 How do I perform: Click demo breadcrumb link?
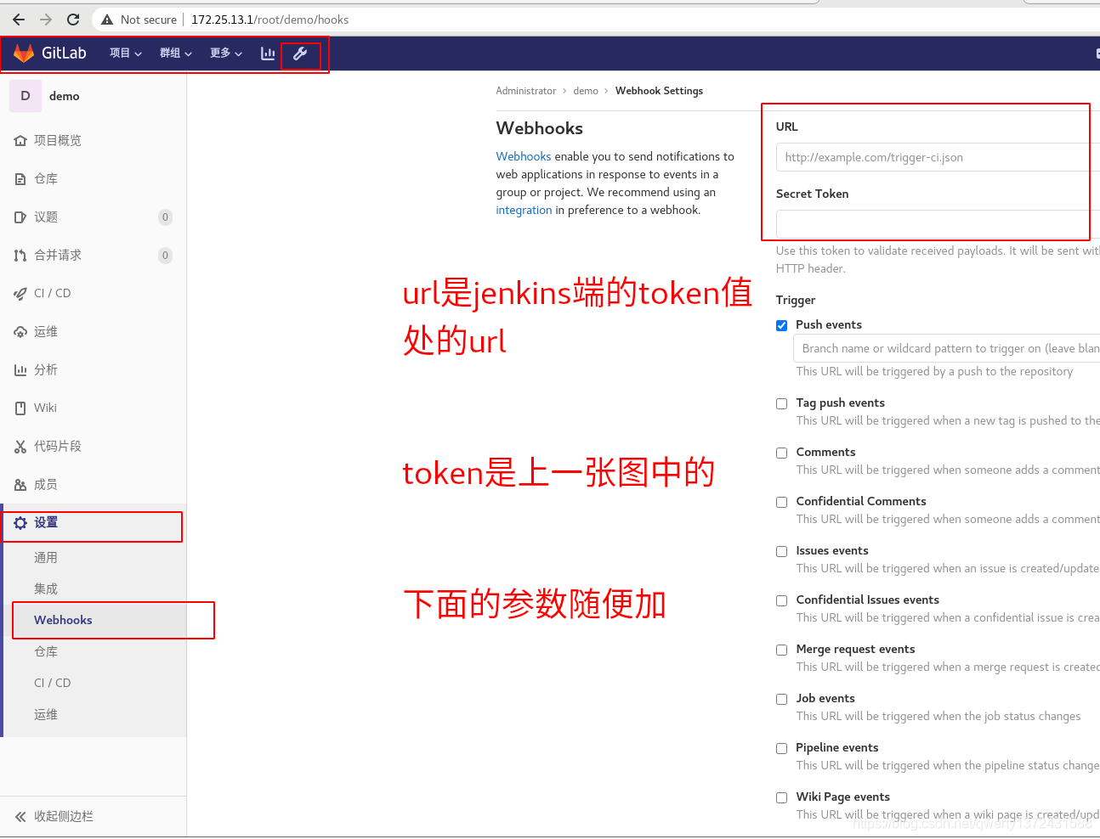586,91
